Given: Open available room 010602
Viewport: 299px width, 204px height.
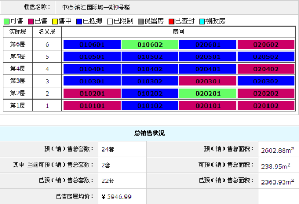Looking at the screenshot, I should coord(150,44).
